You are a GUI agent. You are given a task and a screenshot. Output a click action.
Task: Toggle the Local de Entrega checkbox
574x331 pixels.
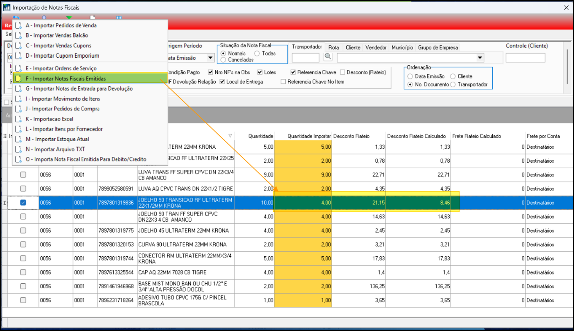tap(223, 82)
